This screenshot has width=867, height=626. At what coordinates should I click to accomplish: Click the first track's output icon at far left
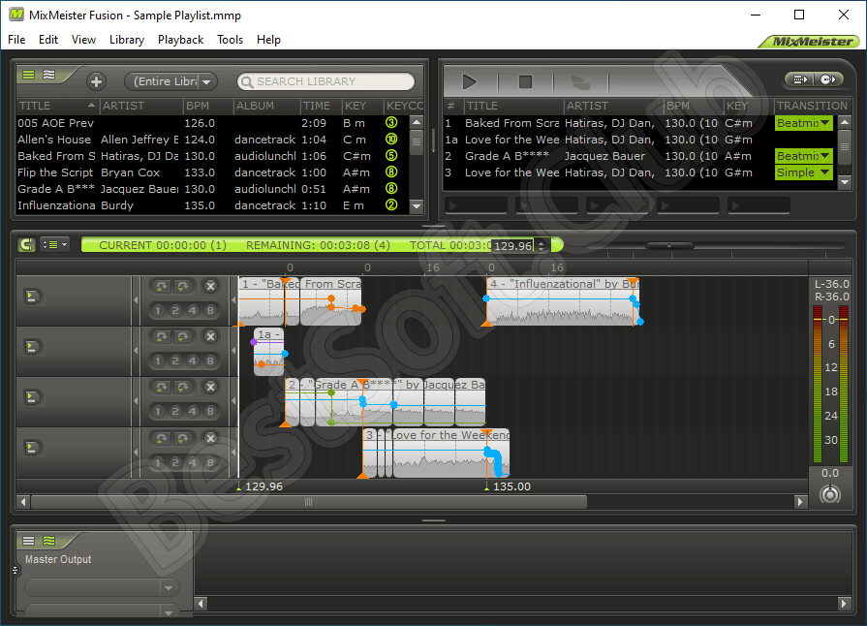(x=32, y=296)
